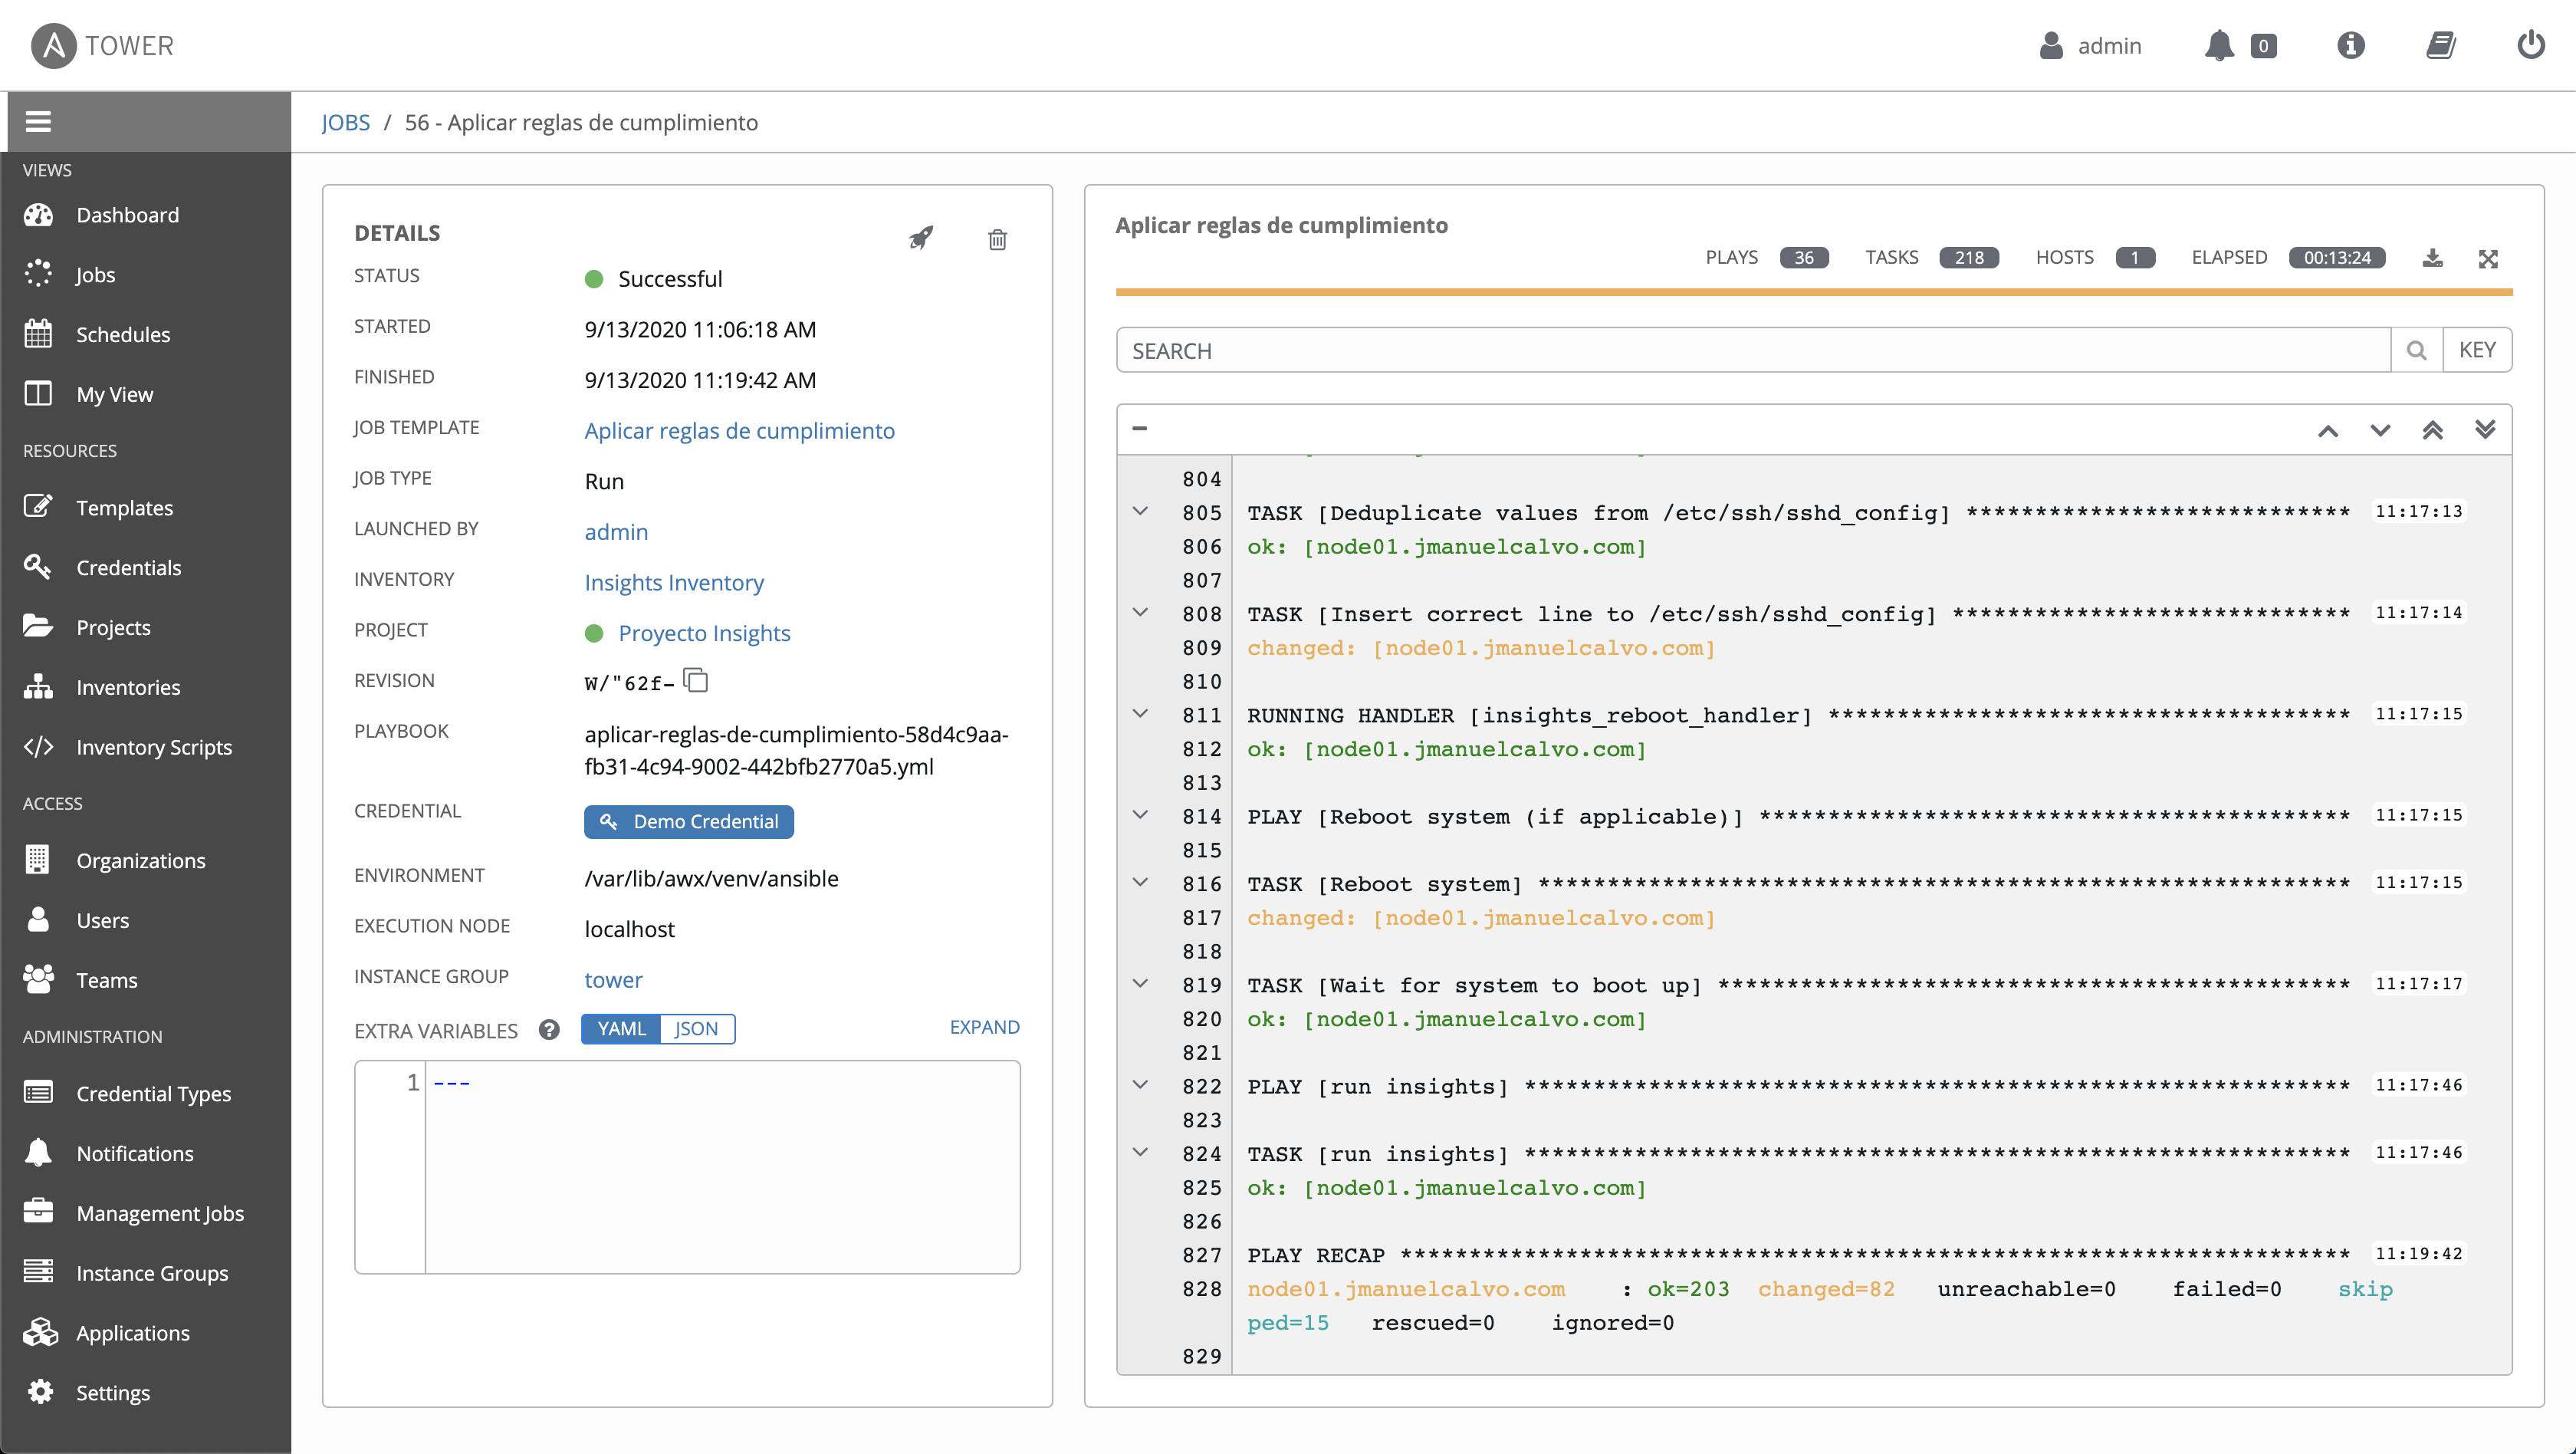The width and height of the screenshot is (2576, 1454).
Task: Collapse TASK Reboot system line 816
Action: point(1140,883)
